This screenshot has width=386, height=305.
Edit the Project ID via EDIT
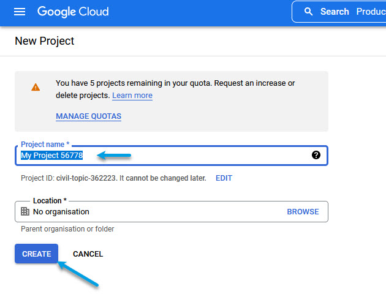pos(224,178)
